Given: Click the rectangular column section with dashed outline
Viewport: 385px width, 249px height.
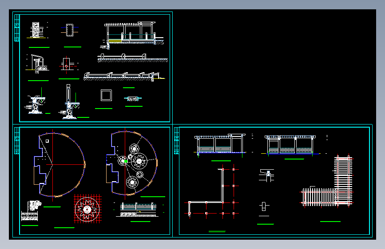Looking at the screenshot, I should point(69,30).
